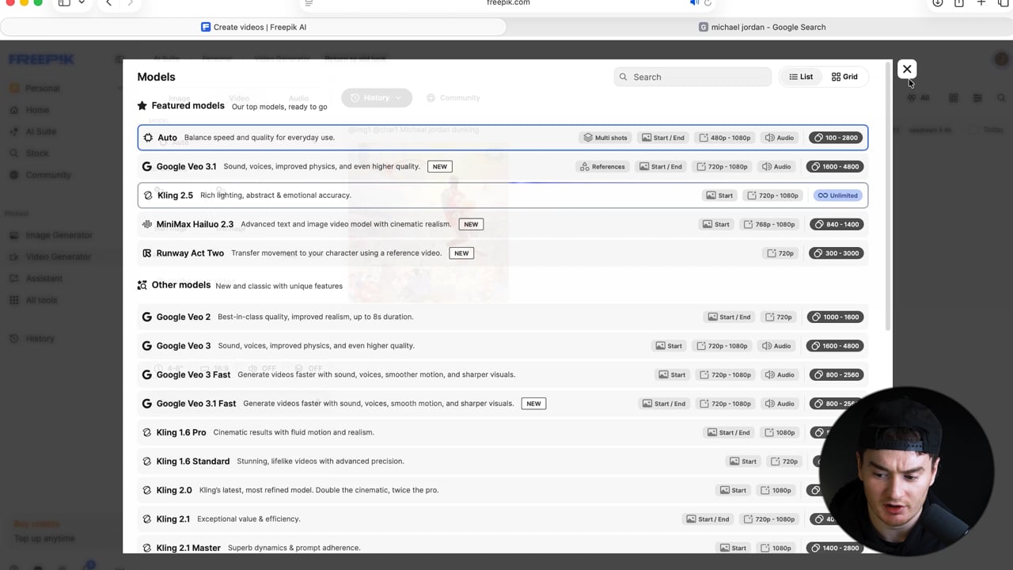The width and height of the screenshot is (1013, 570).
Task: Click Google icon beside Veo 2
Action: (146, 317)
